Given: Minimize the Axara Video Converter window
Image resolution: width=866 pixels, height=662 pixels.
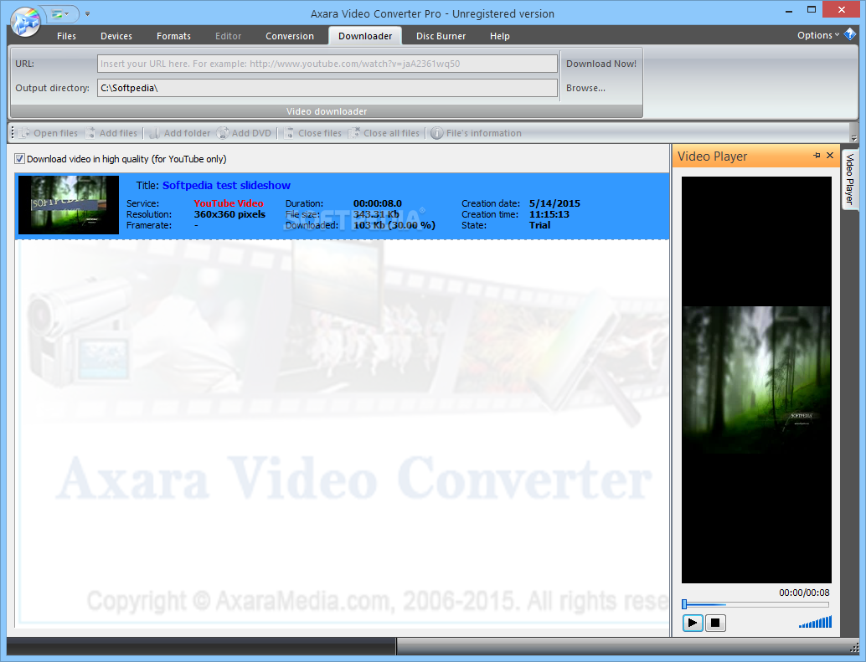Looking at the screenshot, I should (x=789, y=10).
